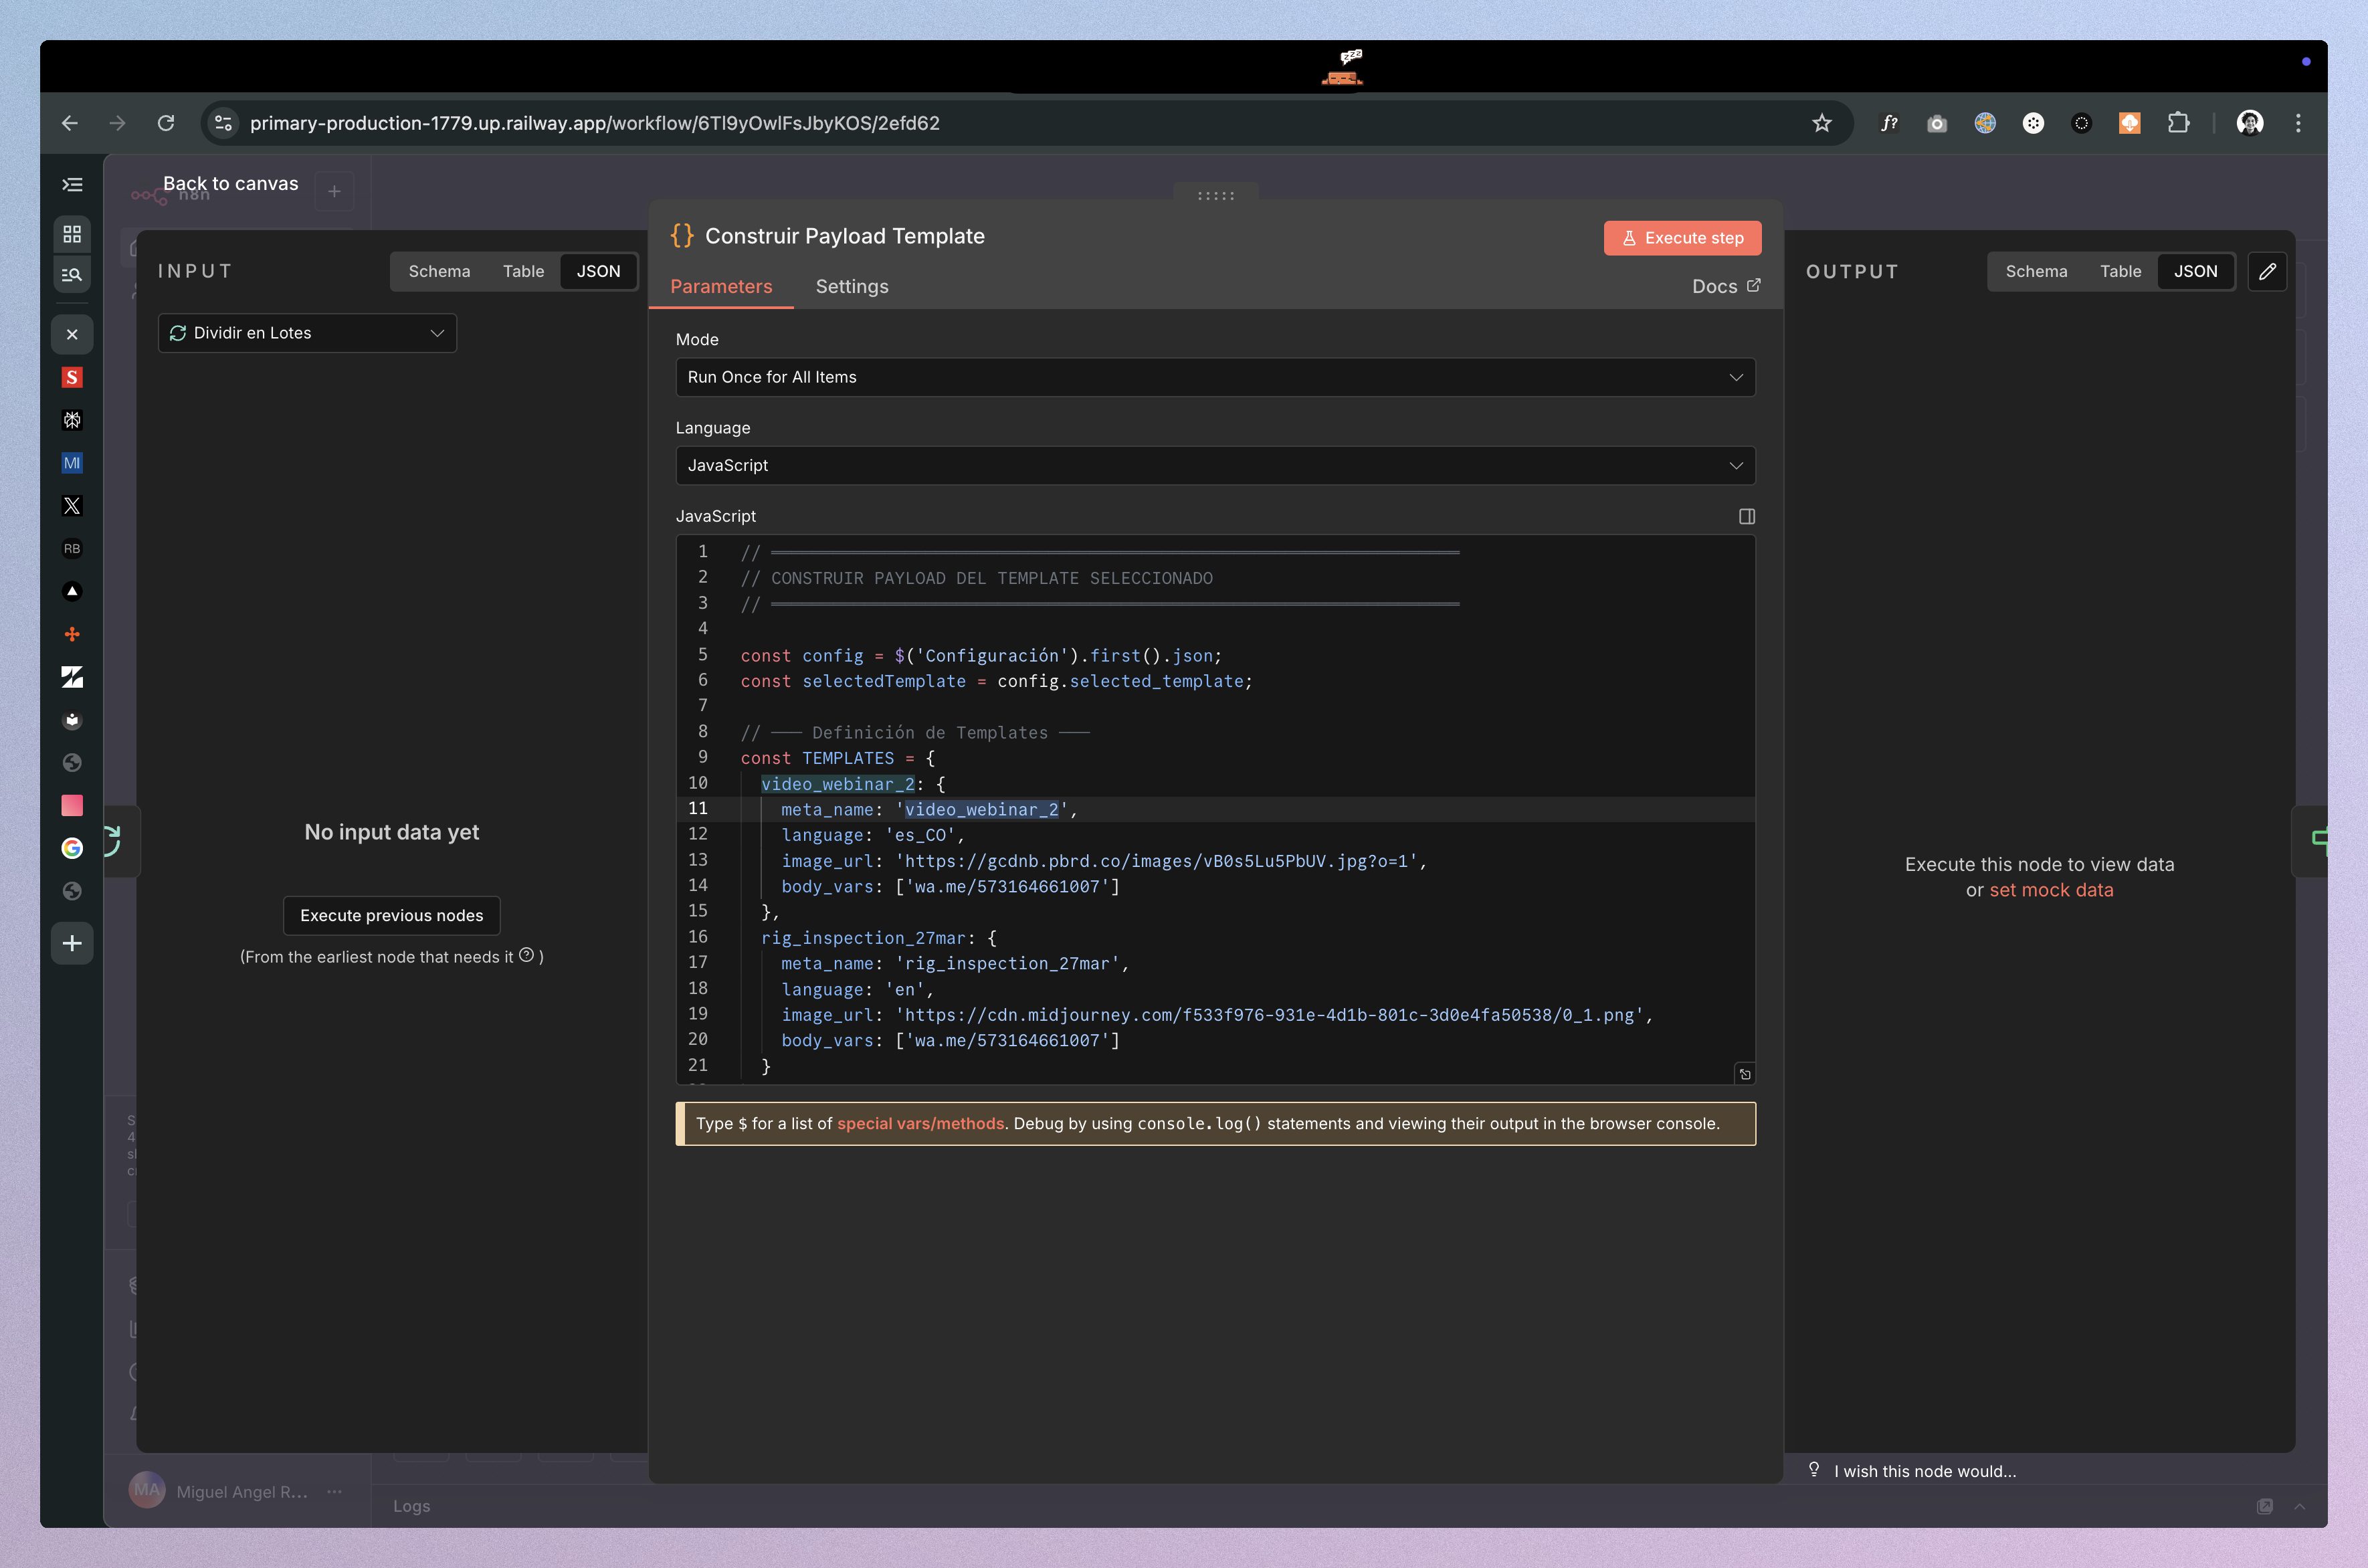Select the X (Twitter) icon in the sidebar
This screenshot has height=1568, width=2368.
click(x=71, y=506)
